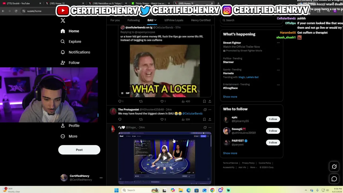Click the Post button
Viewport: 343px width, 193px height.
pyautogui.click(x=79, y=150)
